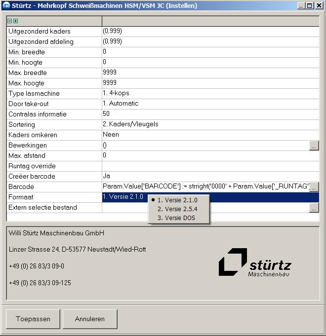Select the Formaat row label
326x336 pixels.
[x=21, y=197]
